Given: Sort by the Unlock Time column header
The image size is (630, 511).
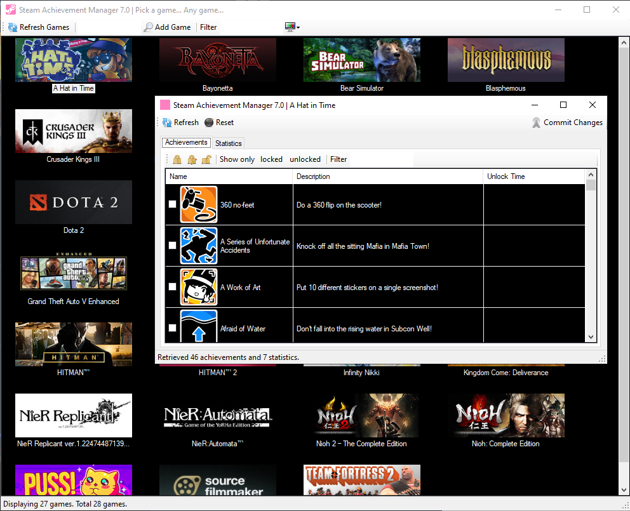Looking at the screenshot, I should click(x=534, y=176).
